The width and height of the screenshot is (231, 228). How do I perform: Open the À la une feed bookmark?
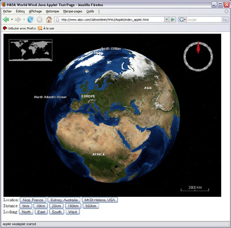(x=46, y=28)
